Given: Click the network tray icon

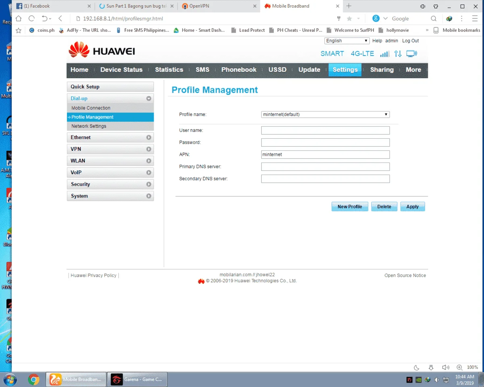Looking at the screenshot, I should 446,380.
